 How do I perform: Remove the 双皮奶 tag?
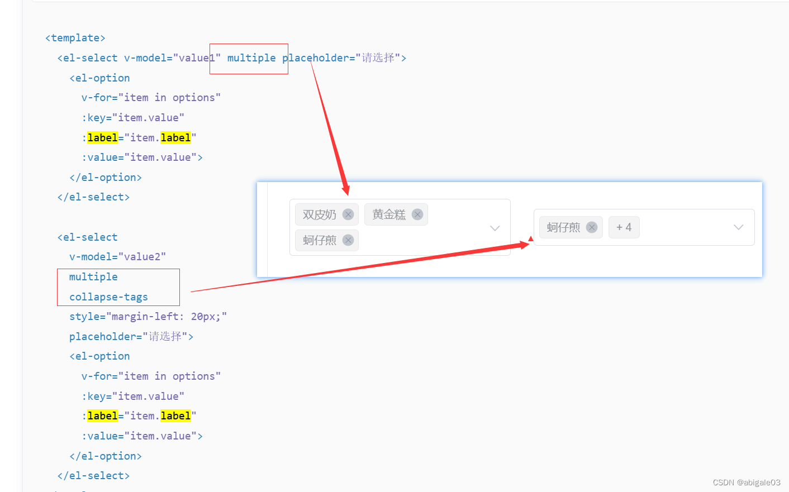(x=348, y=214)
